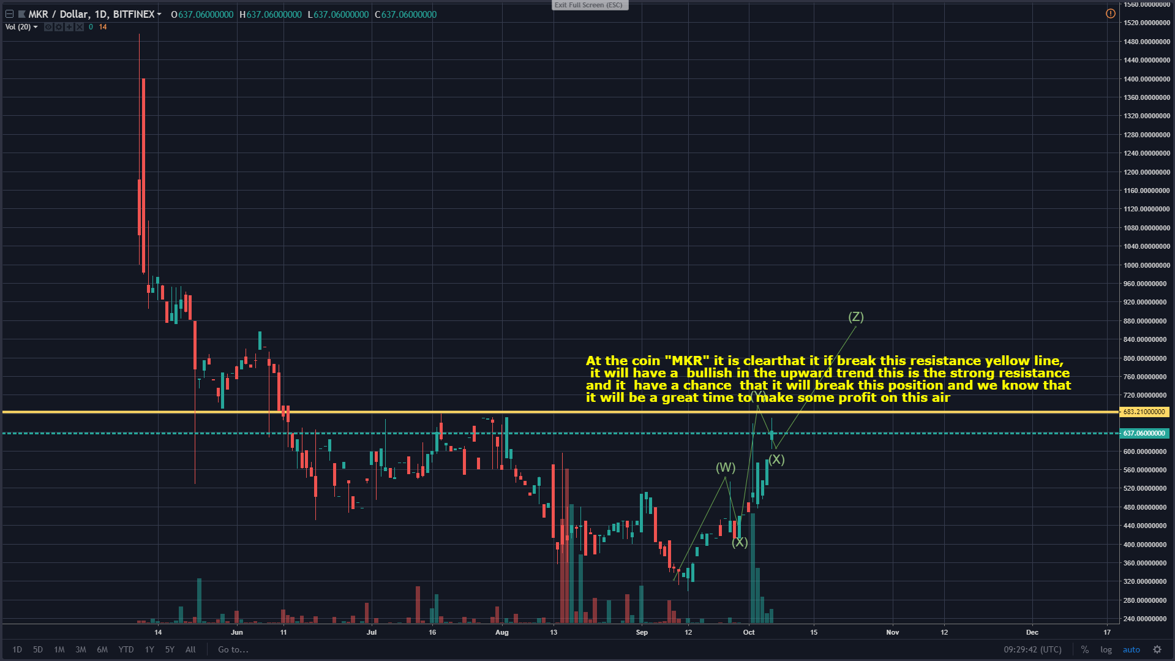
Task: Click the 09:29:42 (UTC) timezone clock
Action: click(1032, 649)
